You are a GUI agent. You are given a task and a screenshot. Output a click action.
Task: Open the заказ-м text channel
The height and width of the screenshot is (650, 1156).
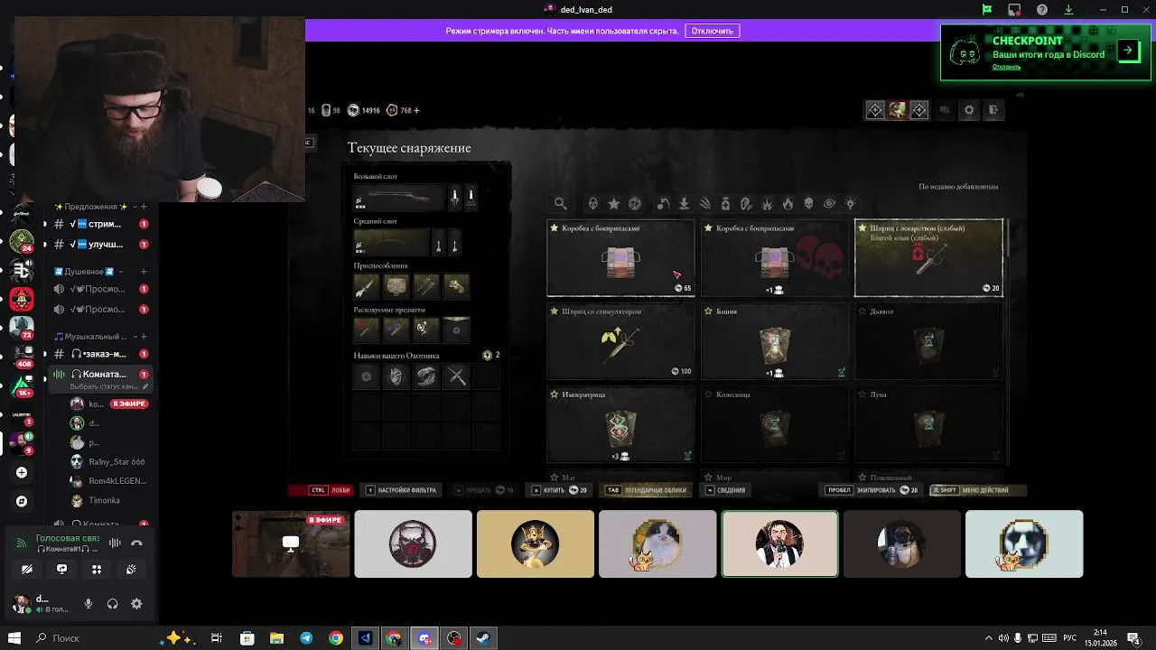point(99,354)
